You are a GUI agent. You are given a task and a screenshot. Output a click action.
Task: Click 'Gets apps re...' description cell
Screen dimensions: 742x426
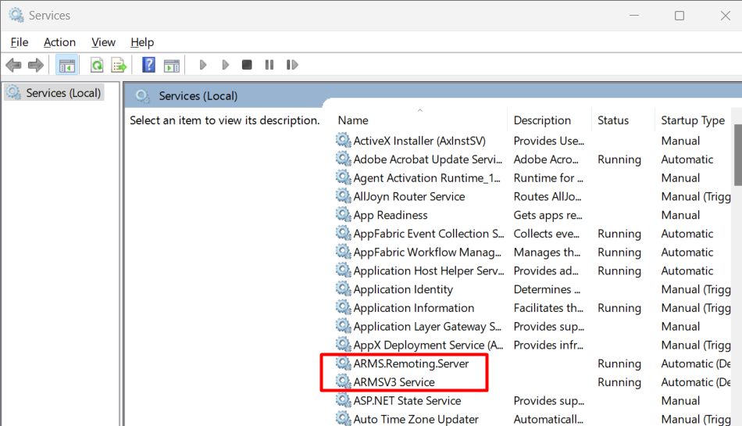[x=548, y=215]
